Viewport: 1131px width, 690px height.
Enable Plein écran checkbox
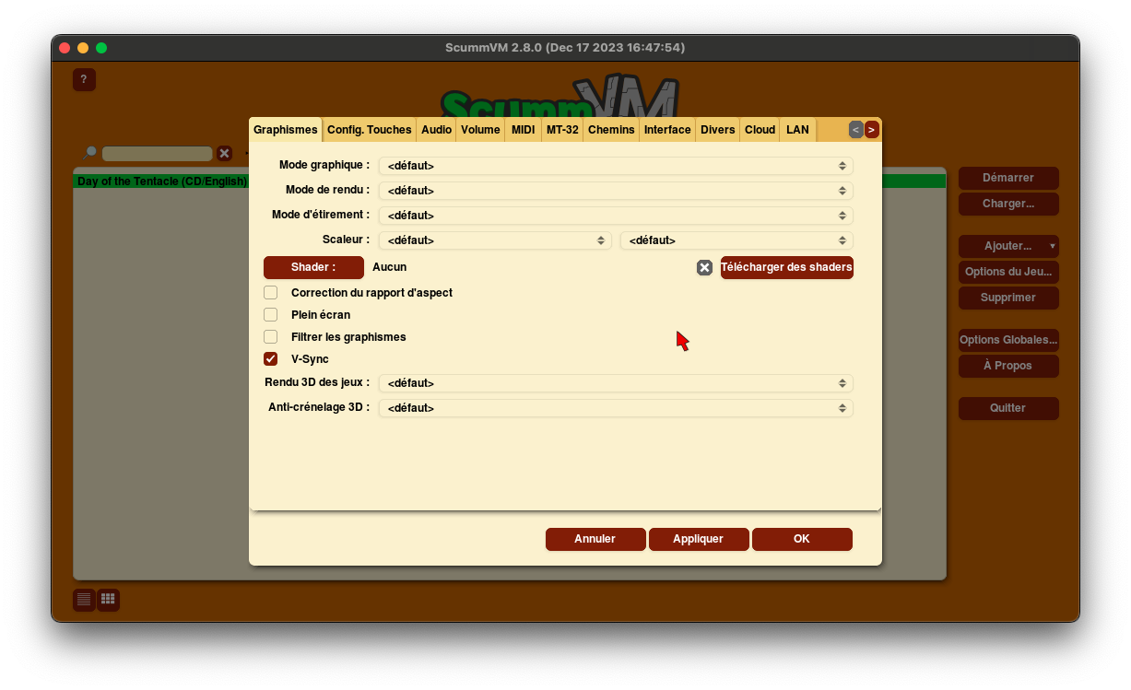(x=271, y=314)
